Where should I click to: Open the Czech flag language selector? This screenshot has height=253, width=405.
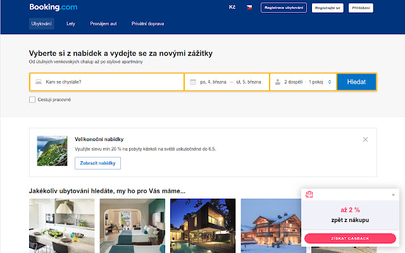[x=249, y=8]
